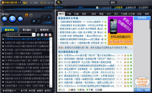Screen dimensions: 152x93
Task: Click the 刻碟 burn disc button
Action: coord(99,90)
